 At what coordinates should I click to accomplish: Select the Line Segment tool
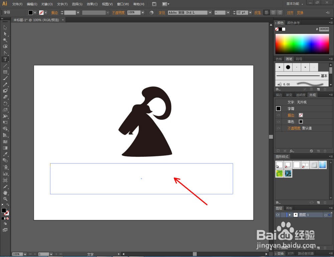[5, 66]
